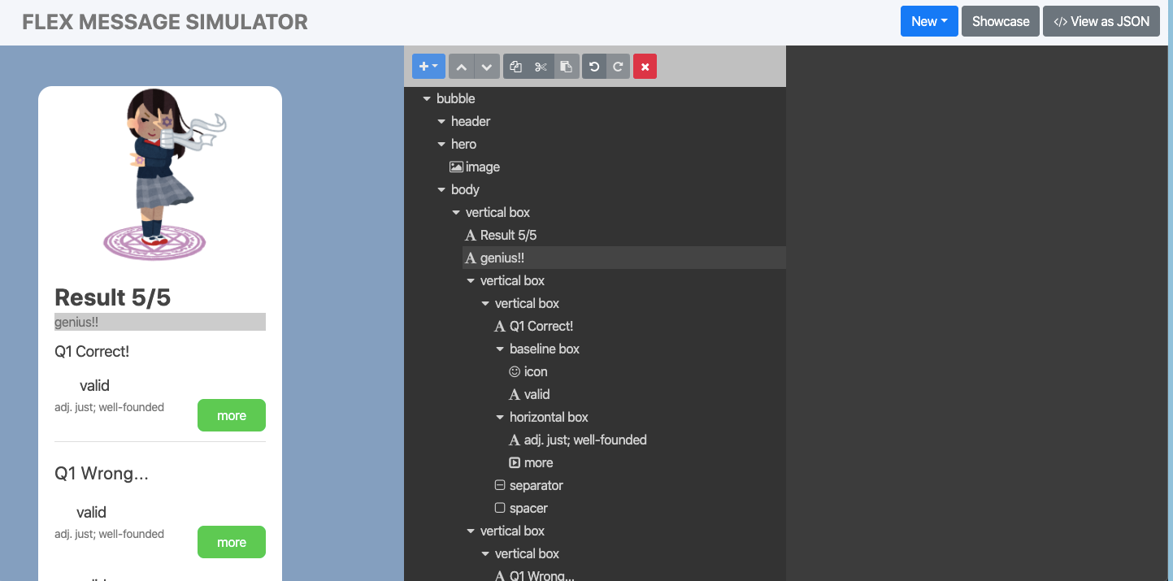Click the first green more button in preview

point(232,415)
